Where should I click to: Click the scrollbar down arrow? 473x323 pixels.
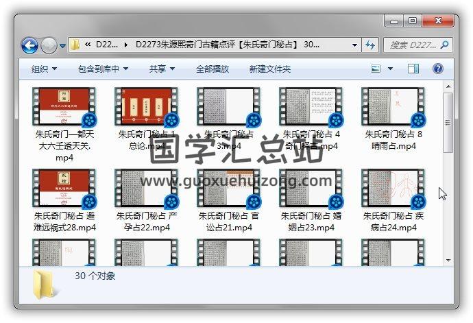point(448,260)
